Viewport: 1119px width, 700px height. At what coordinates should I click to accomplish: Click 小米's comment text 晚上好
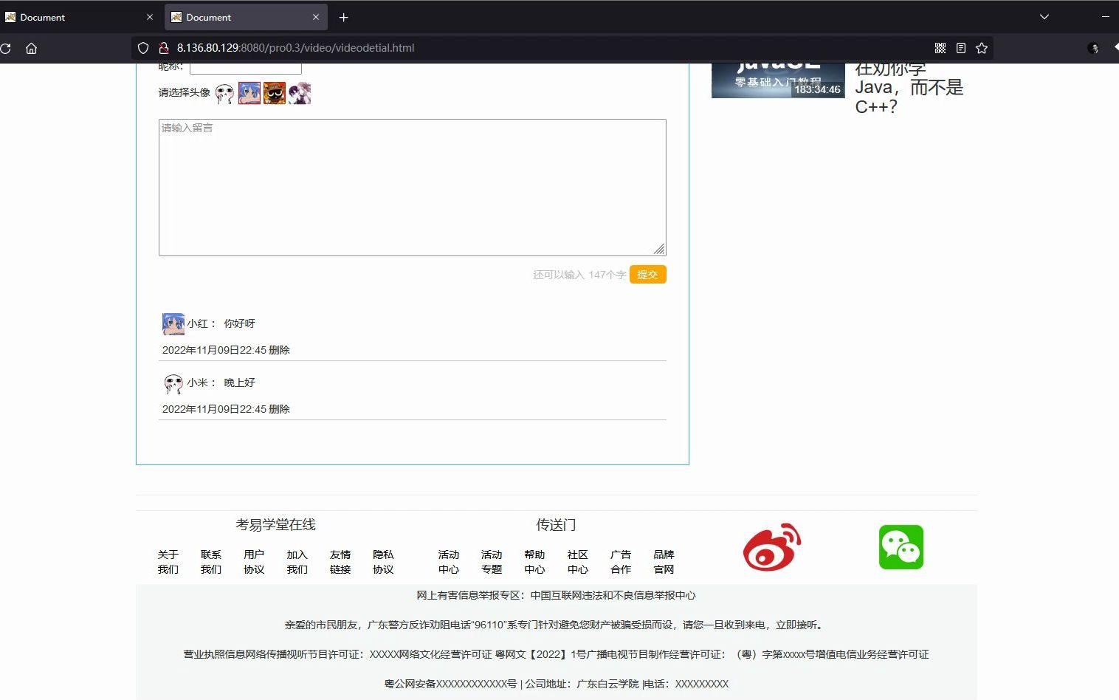point(239,382)
